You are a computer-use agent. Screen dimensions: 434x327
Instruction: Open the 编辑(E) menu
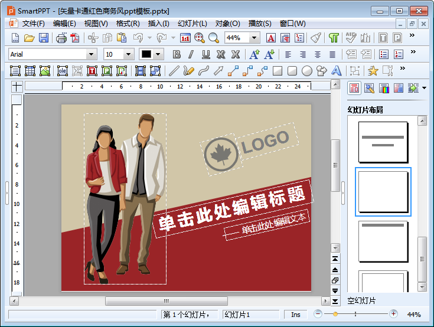[64, 24]
